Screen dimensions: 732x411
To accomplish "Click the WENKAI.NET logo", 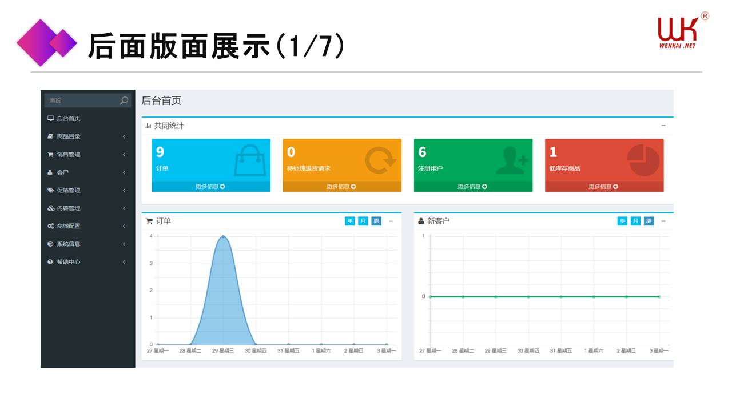I will click(x=683, y=31).
